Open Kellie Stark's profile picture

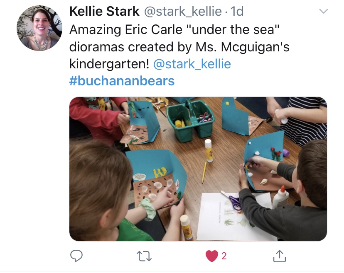pyautogui.click(x=39, y=28)
